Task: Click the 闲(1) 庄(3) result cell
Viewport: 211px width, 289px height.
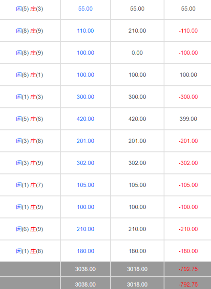Action: coord(30,97)
